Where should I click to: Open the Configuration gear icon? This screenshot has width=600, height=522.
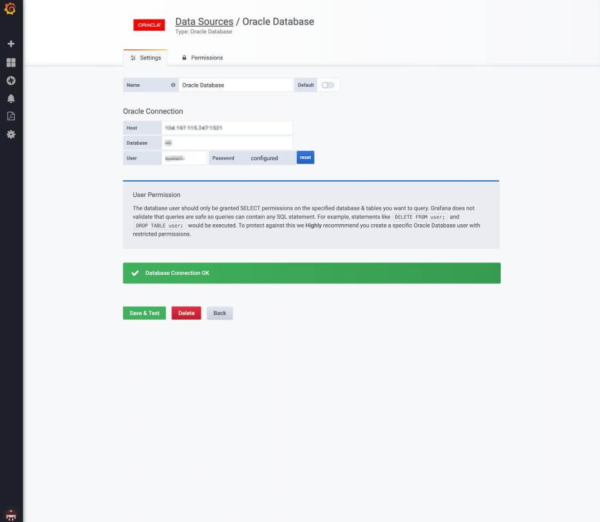11,135
